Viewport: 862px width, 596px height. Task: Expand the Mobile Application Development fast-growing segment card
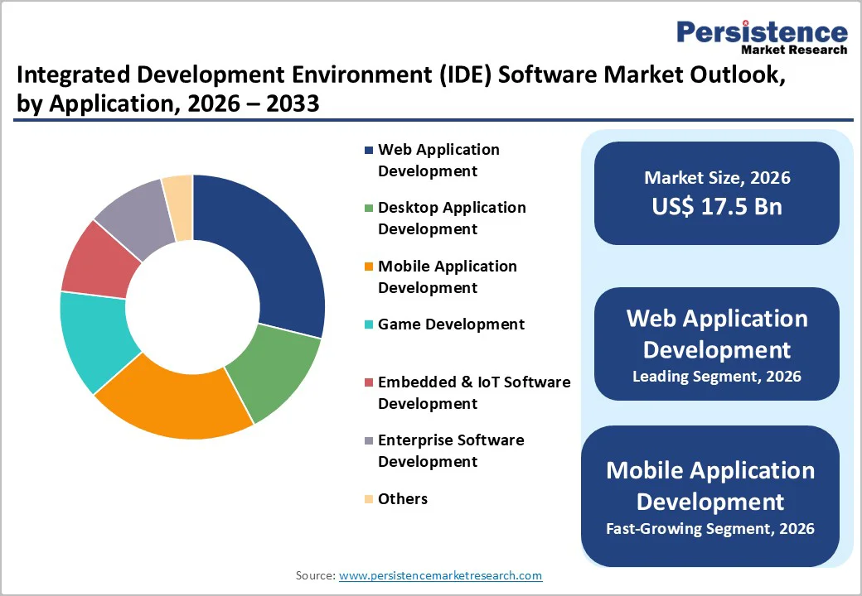coord(711,497)
